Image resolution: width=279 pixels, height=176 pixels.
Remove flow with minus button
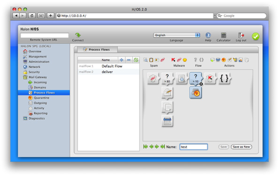(x=129, y=60)
